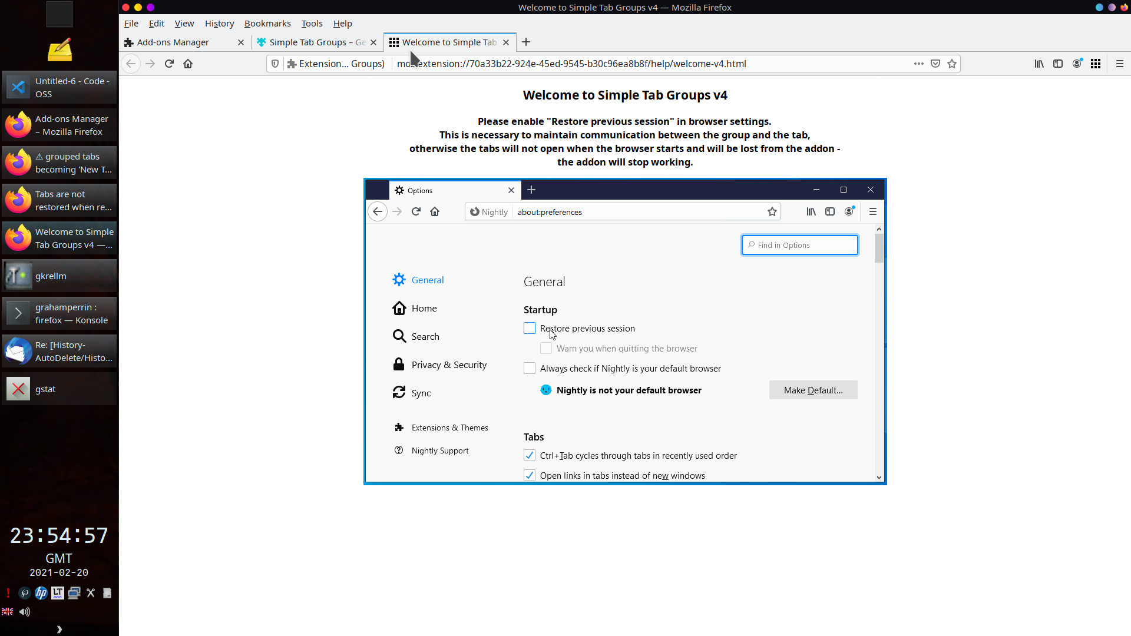Image resolution: width=1131 pixels, height=636 pixels.
Task: Close the Add-ons Manager tab
Action: (x=241, y=42)
